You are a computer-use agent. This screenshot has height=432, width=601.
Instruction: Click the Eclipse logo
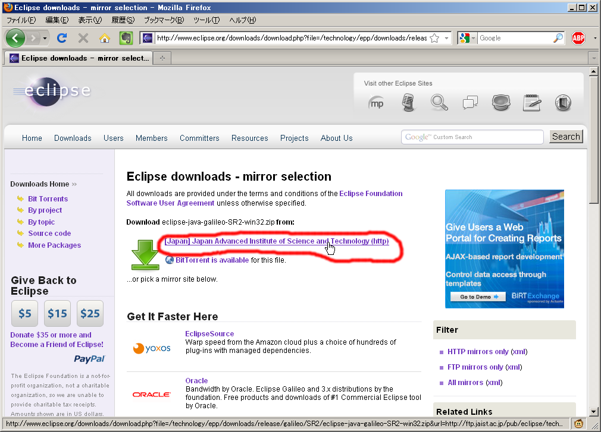click(x=52, y=91)
